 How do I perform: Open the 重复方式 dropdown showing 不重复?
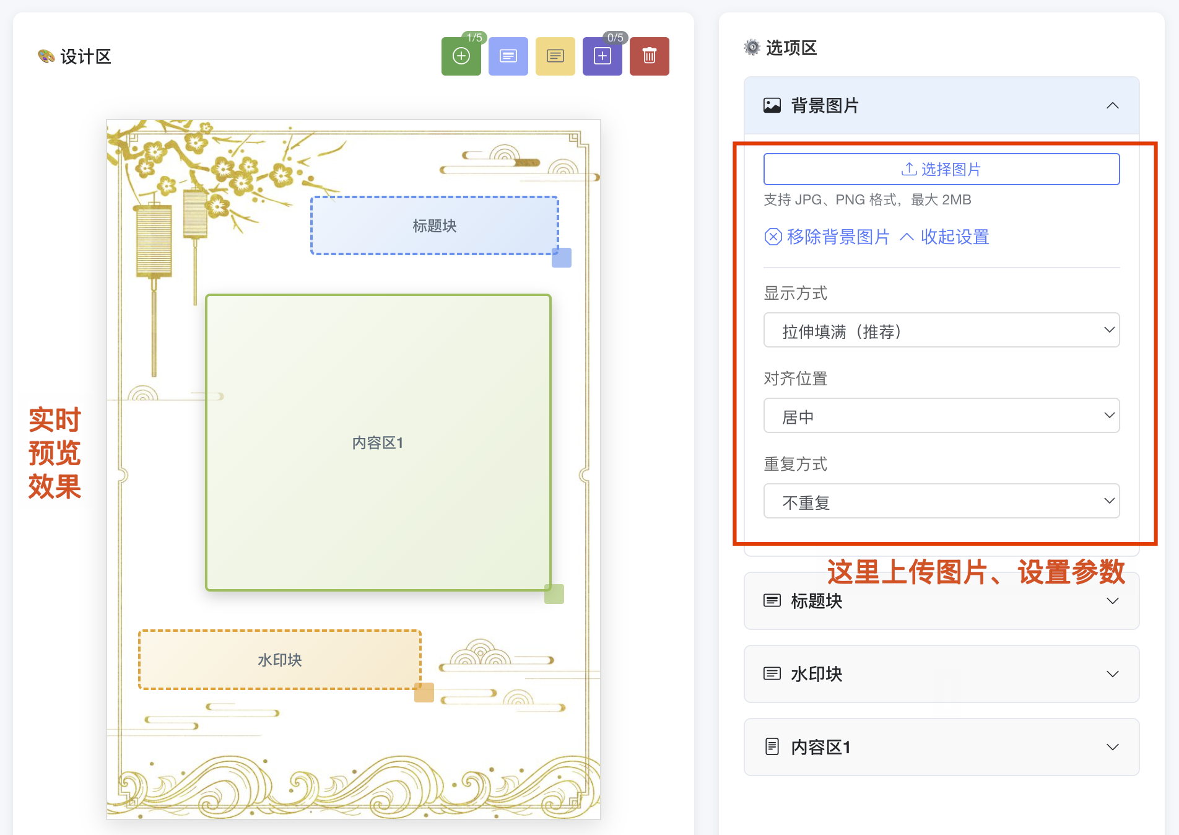point(941,501)
